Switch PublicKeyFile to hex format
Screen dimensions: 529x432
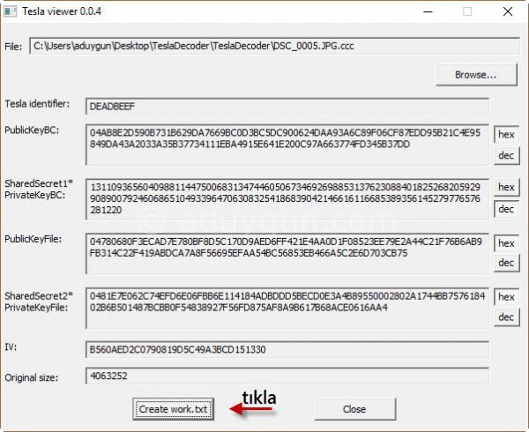click(x=506, y=243)
